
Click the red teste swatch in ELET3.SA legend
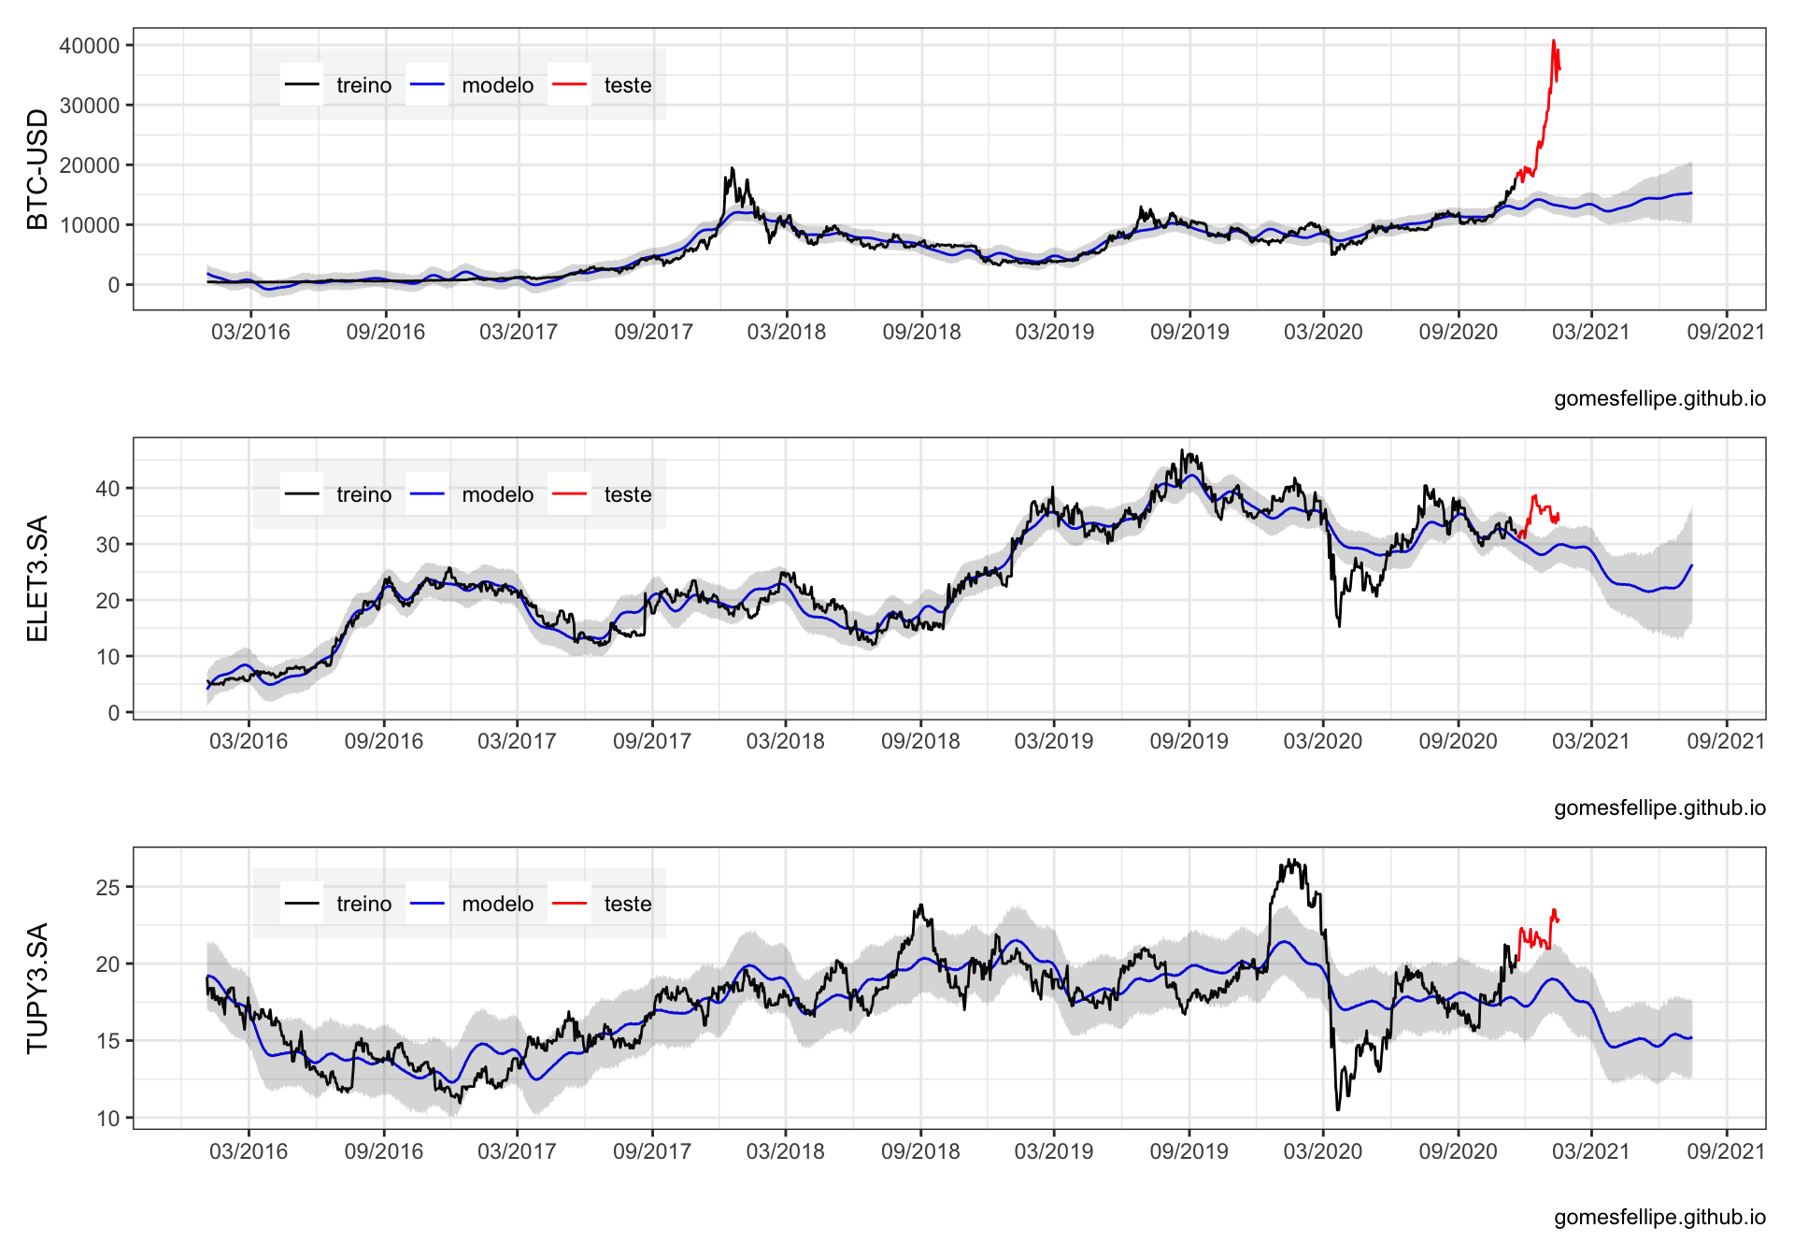[569, 494]
